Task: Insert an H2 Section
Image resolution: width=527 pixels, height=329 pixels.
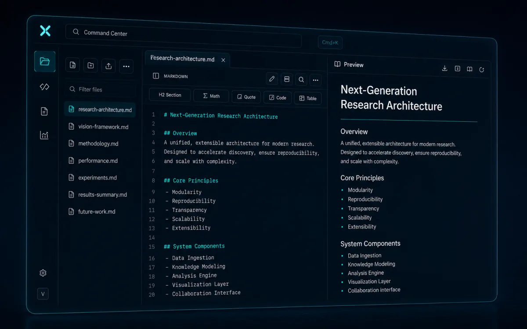Action: 170,95
